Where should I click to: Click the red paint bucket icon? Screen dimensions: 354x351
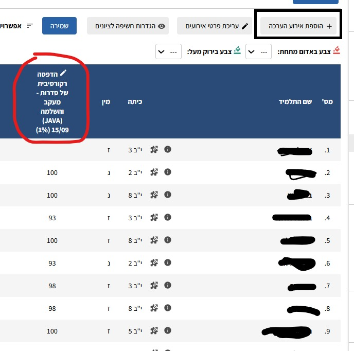tap(337, 50)
